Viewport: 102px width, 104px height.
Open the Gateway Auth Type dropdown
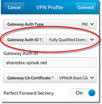[x=50, y=24]
